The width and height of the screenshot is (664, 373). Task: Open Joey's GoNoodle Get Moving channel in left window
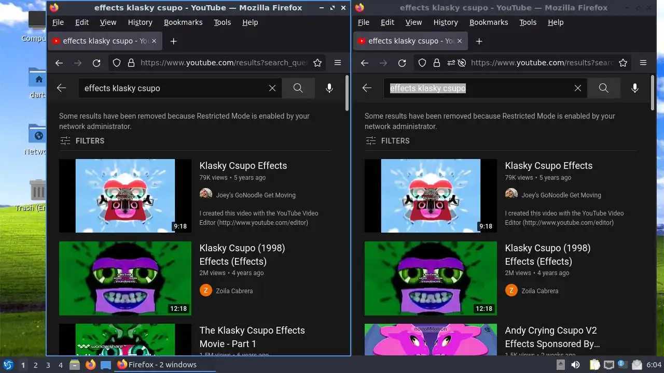pos(256,195)
